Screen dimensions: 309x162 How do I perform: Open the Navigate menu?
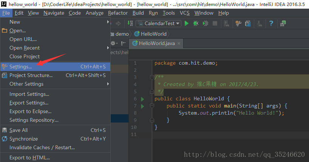coord(54,13)
